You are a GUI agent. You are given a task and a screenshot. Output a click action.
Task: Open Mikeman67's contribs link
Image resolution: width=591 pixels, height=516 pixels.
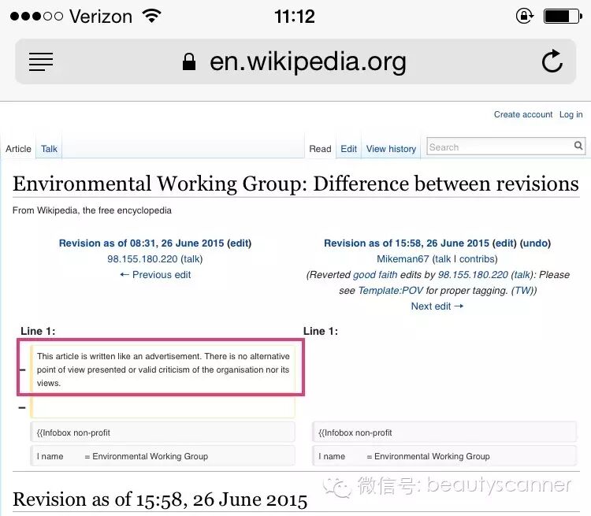pos(477,259)
